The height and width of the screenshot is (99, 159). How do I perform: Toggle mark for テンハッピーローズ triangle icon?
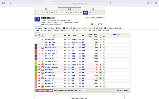[43, 48]
